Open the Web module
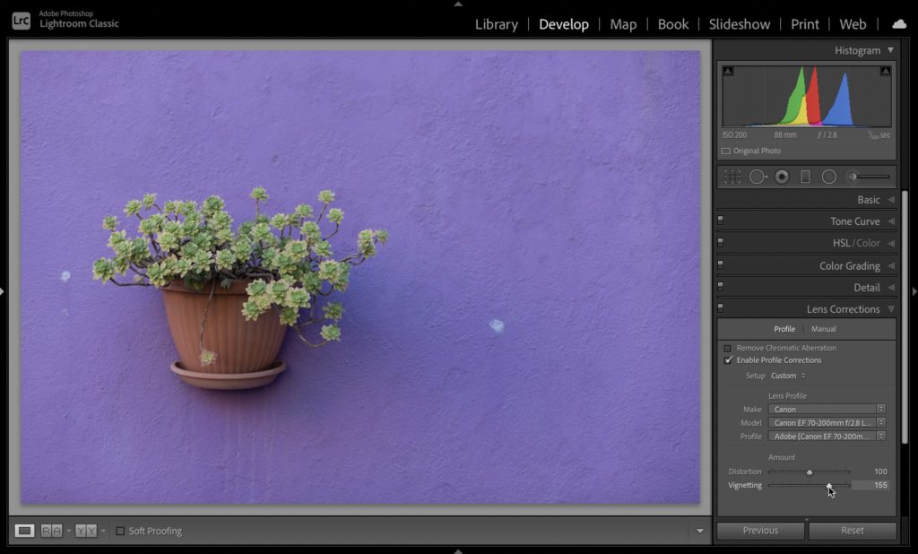Image resolution: width=918 pixels, height=554 pixels. 853,24
